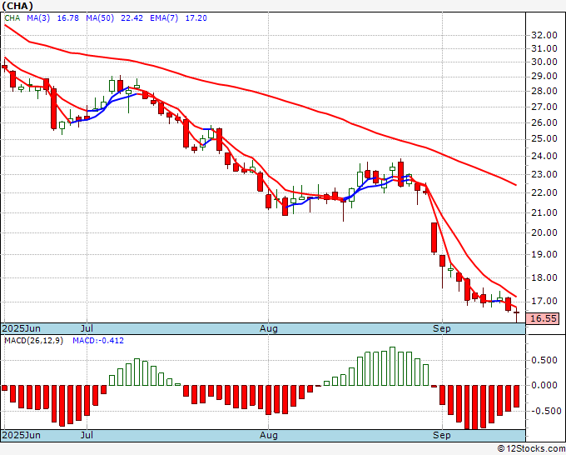Click 2025Jun on the price chart date axis
566x455 pixels.
22,328
